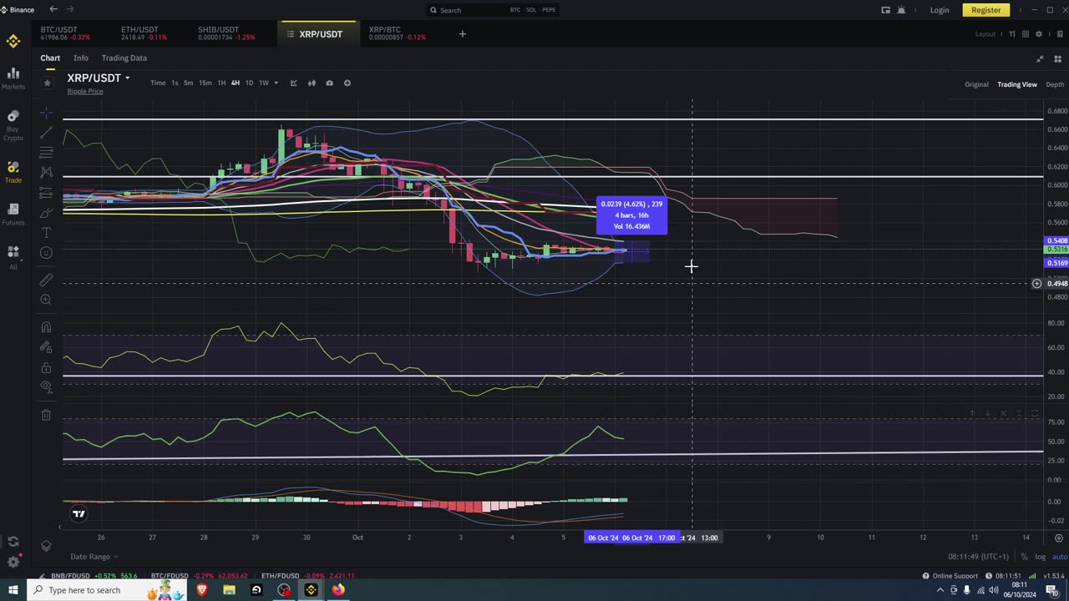Open the layout settings gear icon
This screenshot has height=601, width=1069.
[1039, 34]
